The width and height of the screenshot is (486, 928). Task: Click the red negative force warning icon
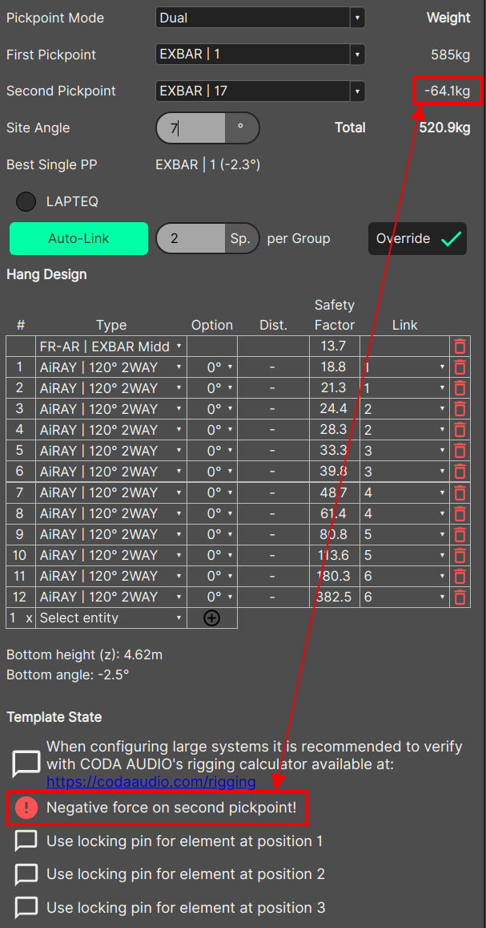tap(26, 808)
